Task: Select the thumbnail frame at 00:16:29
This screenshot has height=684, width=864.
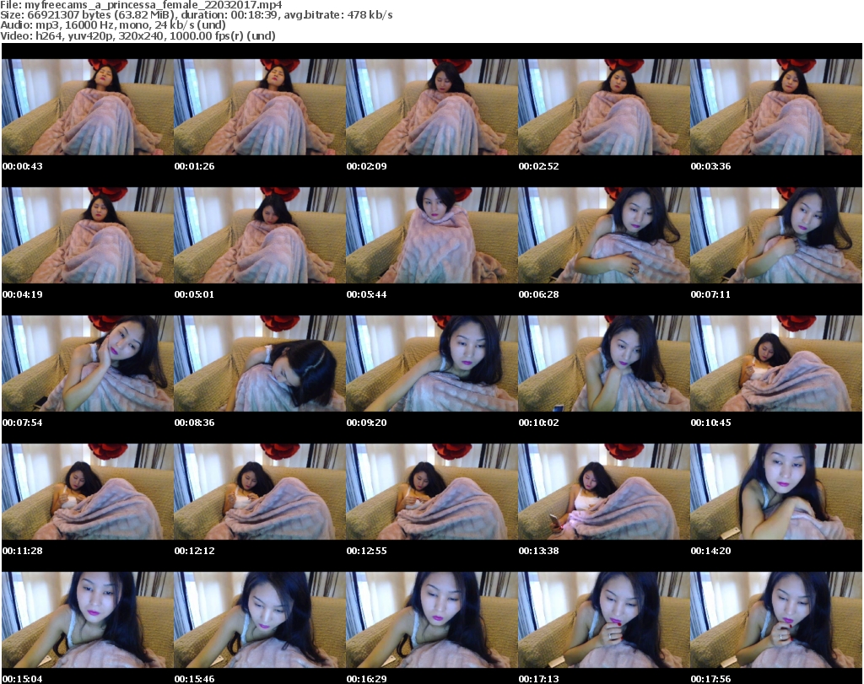Action: coord(431,620)
